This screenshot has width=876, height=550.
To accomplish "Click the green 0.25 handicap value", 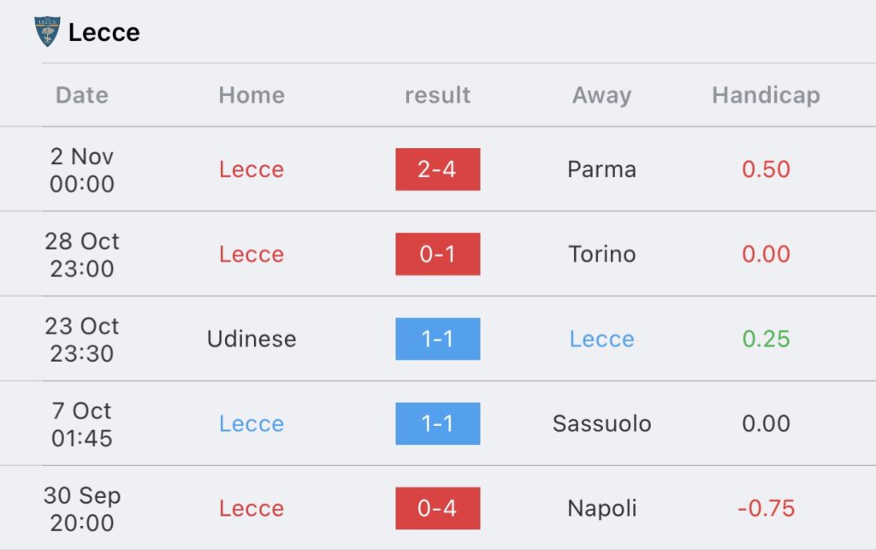I will tap(766, 339).
